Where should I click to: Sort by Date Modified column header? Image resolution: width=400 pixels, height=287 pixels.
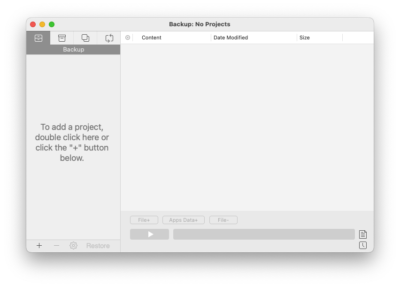pos(254,38)
